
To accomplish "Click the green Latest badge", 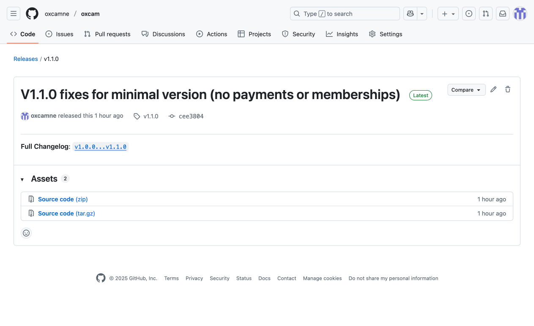I will coord(421,95).
